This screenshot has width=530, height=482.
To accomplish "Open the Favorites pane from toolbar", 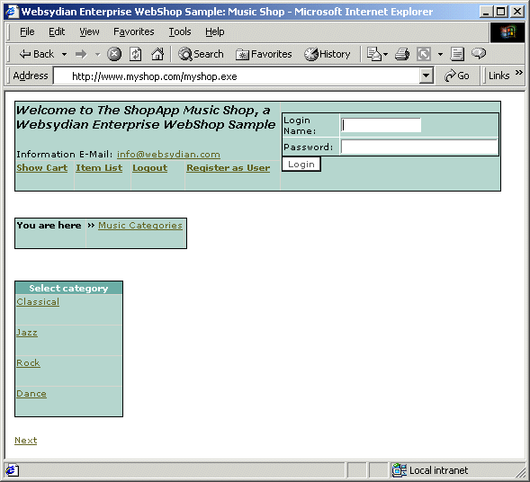I will pos(264,54).
